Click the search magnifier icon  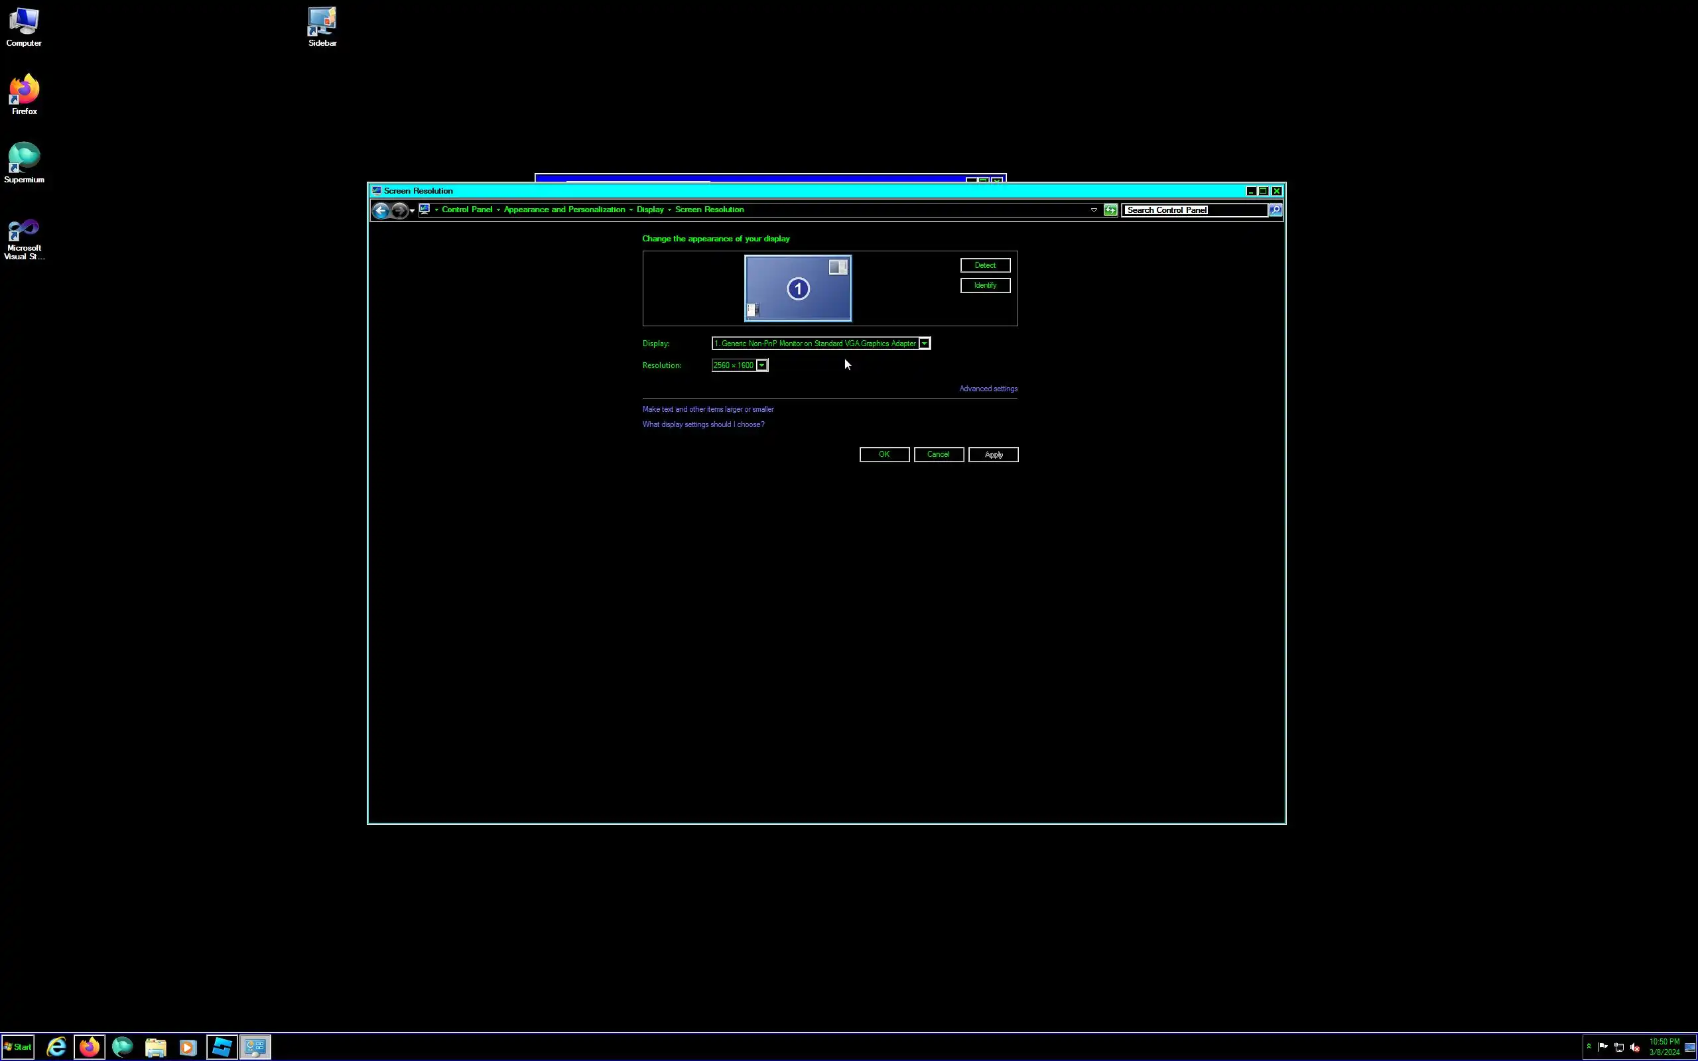click(1275, 210)
